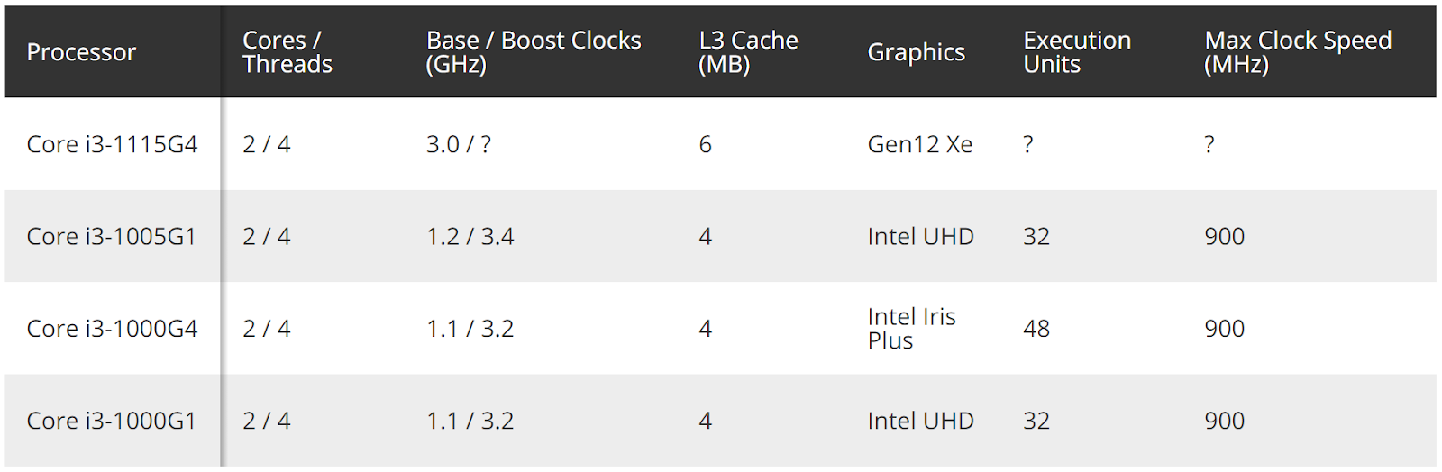Click the Cores / Threads column header

pos(287,52)
